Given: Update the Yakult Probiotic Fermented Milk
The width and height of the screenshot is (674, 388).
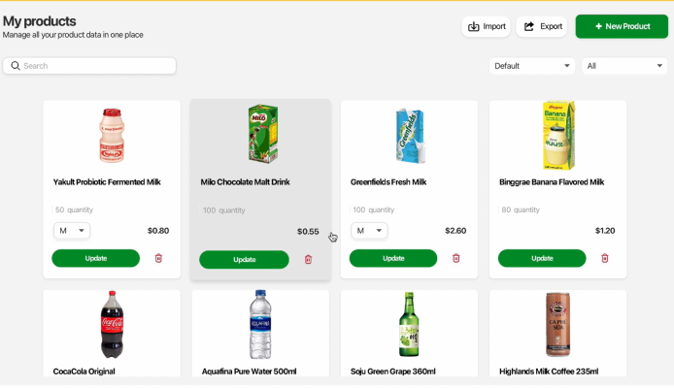Looking at the screenshot, I should (95, 258).
